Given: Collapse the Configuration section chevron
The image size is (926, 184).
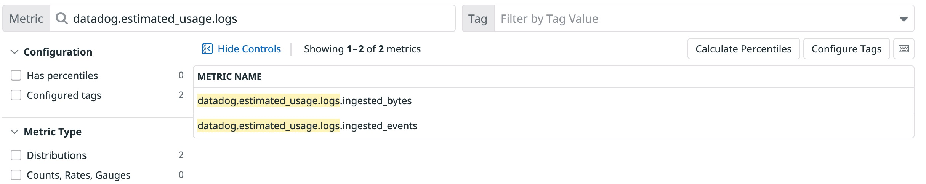Looking at the screenshot, I should click(14, 52).
